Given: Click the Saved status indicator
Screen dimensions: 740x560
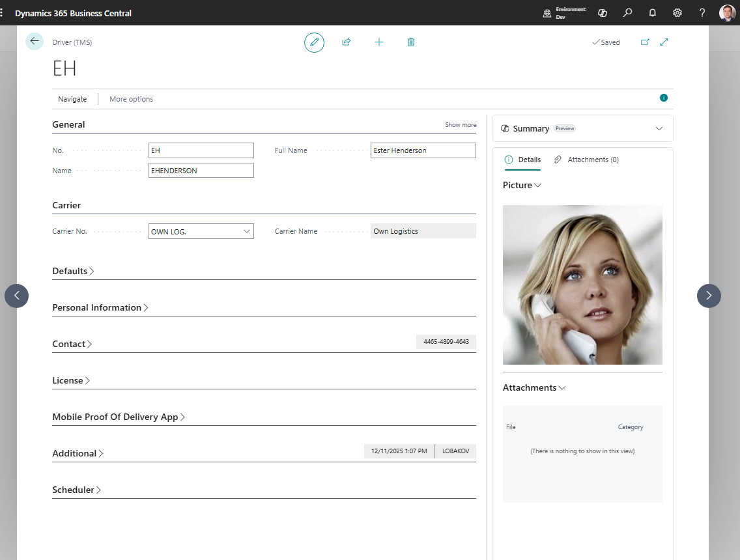Looking at the screenshot, I should tap(606, 42).
